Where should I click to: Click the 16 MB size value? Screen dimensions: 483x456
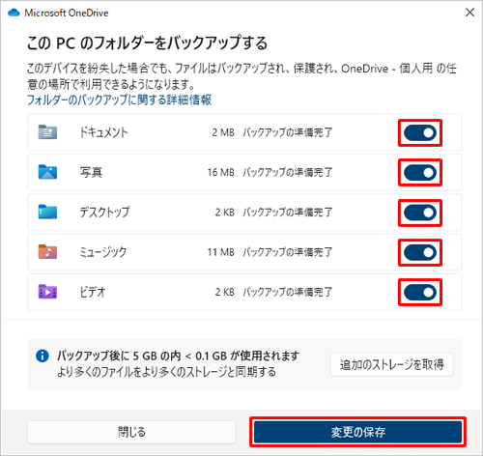pyautogui.click(x=221, y=172)
